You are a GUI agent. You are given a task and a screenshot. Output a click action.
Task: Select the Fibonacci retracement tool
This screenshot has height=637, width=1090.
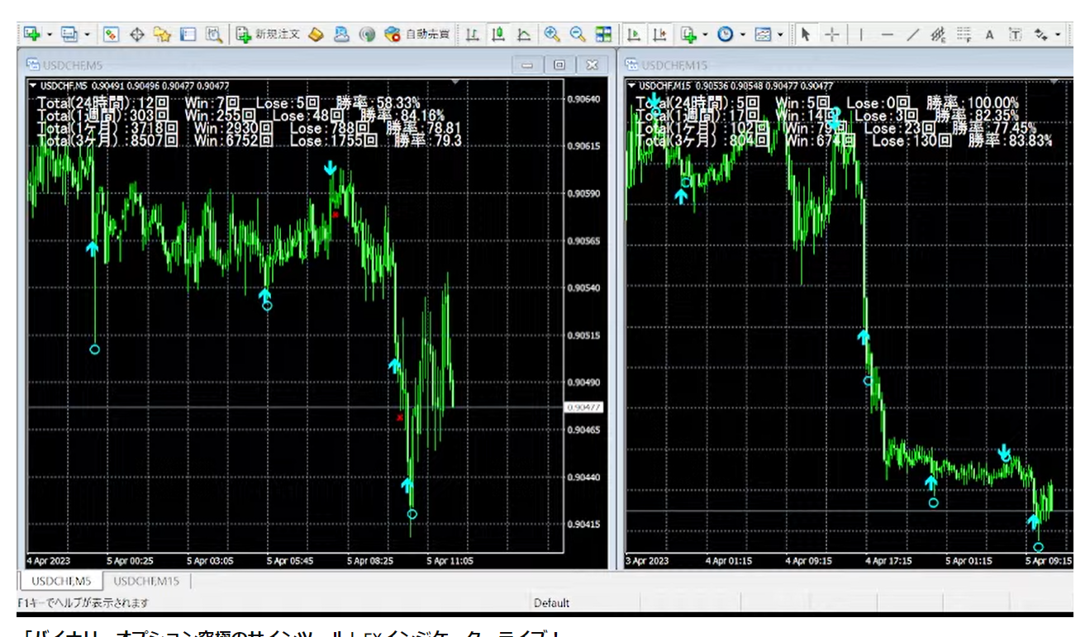point(964,35)
